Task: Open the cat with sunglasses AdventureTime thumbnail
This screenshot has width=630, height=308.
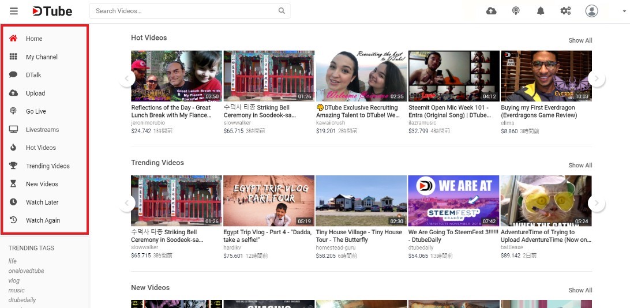Action: 546,201
